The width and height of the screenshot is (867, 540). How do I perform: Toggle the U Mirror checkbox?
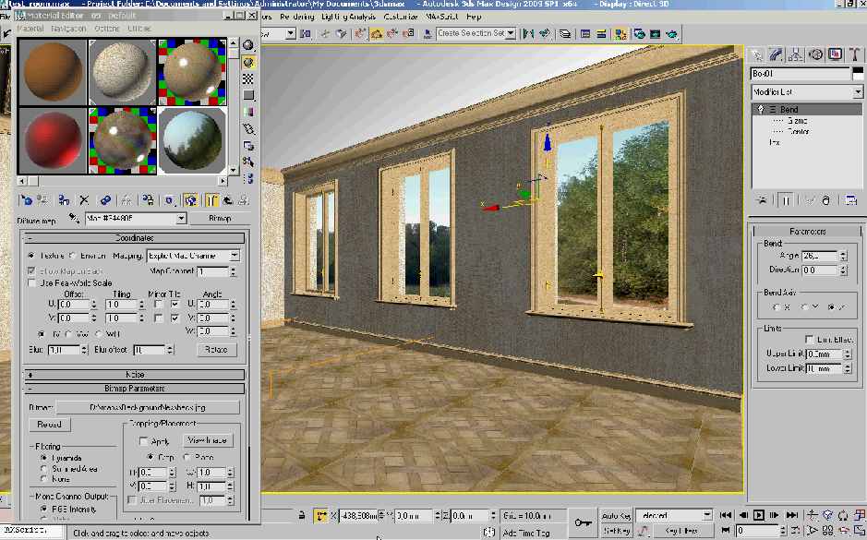[159, 305]
